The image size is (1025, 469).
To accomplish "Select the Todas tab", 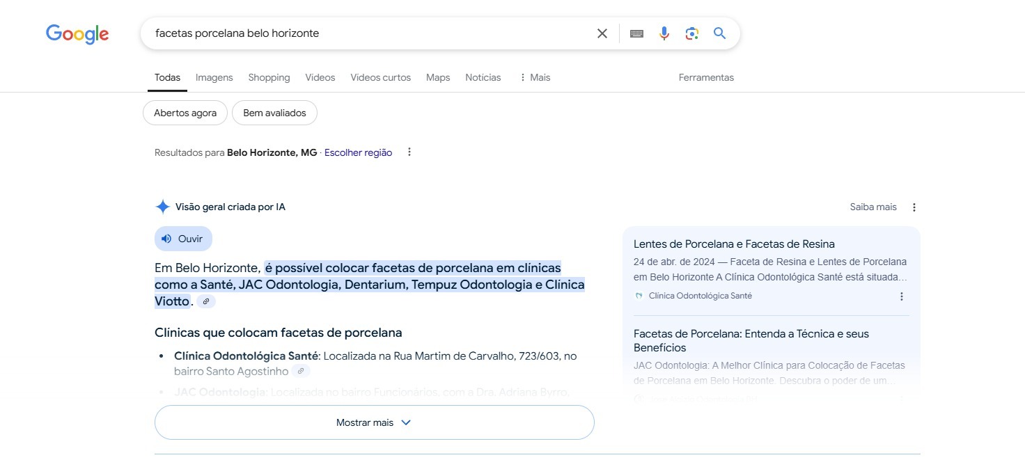I will point(167,77).
